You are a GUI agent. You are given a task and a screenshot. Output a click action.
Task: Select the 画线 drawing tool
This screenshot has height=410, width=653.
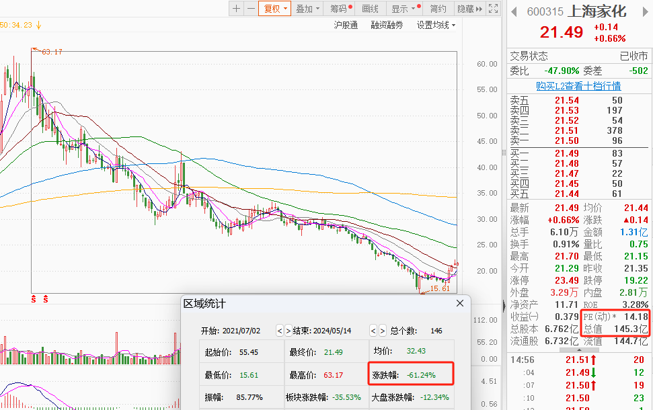pyautogui.click(x=371, y=9)
